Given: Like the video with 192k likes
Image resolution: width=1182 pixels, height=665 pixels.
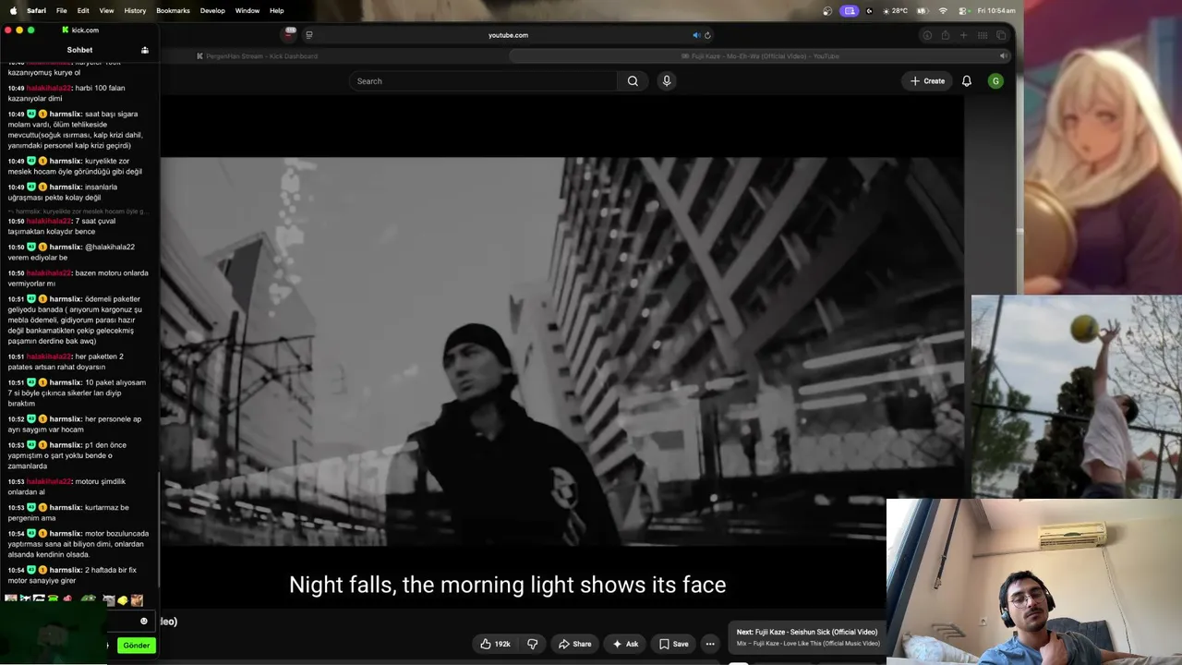Looking at the screenshot, I should coord(495,644).
